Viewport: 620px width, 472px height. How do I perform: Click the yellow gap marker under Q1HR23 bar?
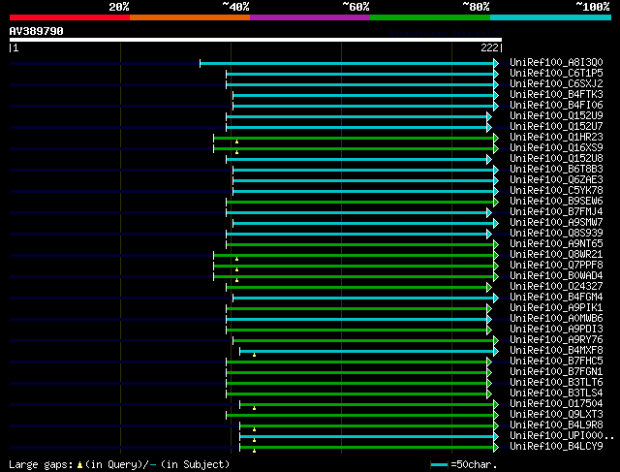pyautogui.click(x=236, y=142)
